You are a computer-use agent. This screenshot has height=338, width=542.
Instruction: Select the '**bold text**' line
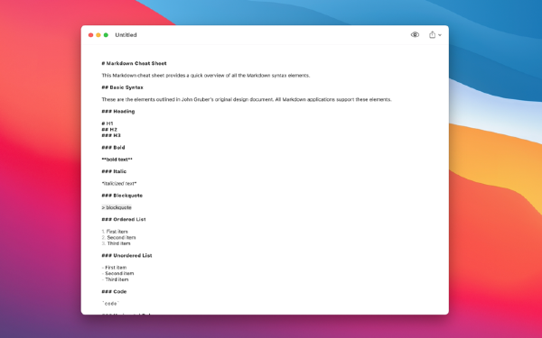click(x=117, y=160)
